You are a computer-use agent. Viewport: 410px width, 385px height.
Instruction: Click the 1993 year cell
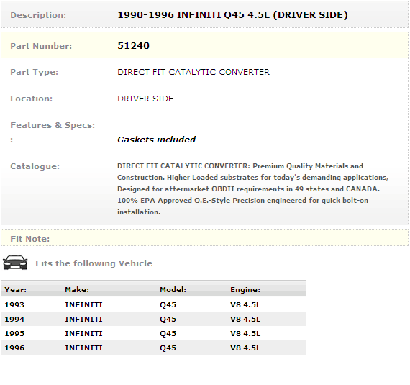pos(14,304)
